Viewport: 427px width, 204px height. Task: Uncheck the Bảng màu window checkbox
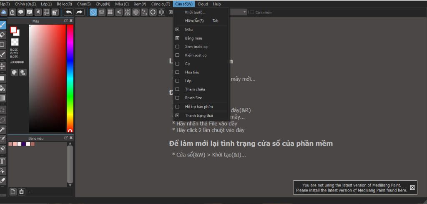coord(177,38)
